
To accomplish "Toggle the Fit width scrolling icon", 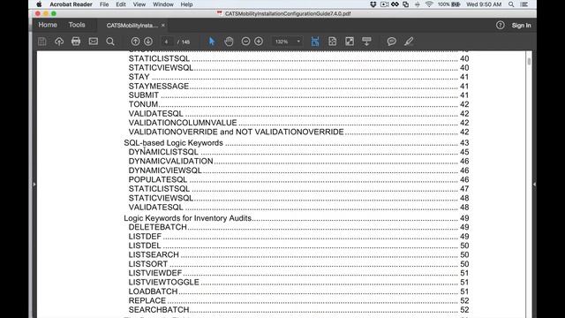I will click(x=315, y=42).
